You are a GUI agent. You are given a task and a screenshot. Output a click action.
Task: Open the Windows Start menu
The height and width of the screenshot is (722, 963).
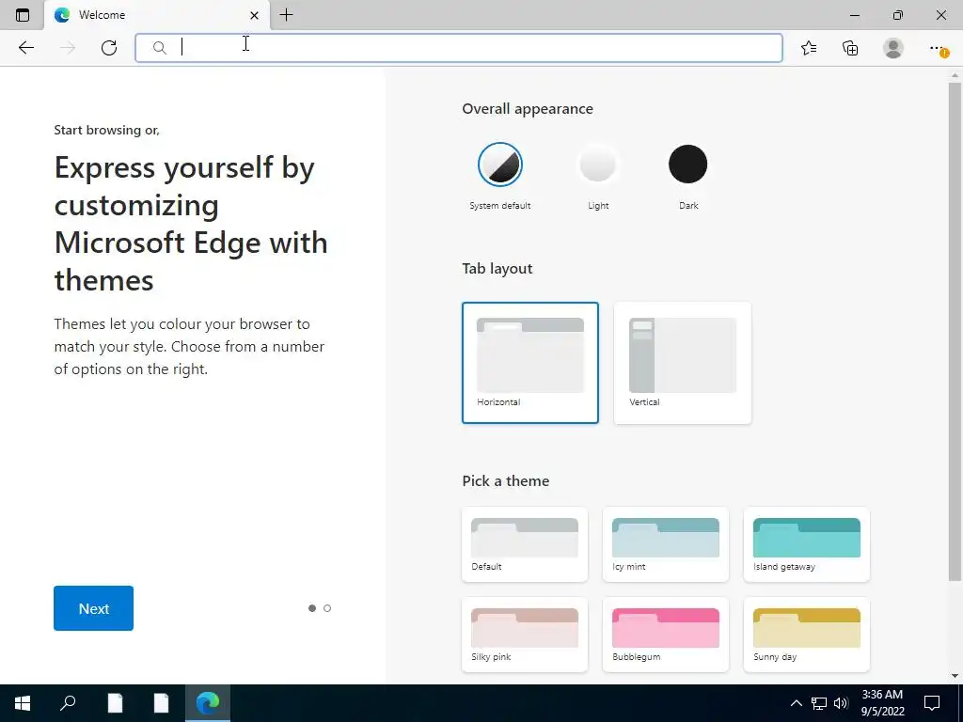(23, 703)
